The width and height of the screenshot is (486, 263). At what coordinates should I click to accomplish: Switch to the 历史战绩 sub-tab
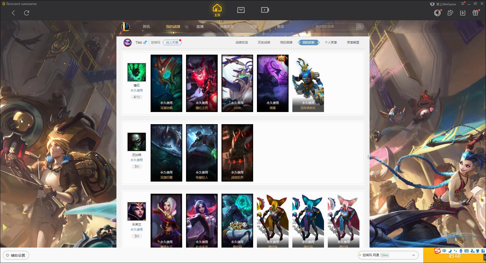pyautogui.click(x=264, y=42)
